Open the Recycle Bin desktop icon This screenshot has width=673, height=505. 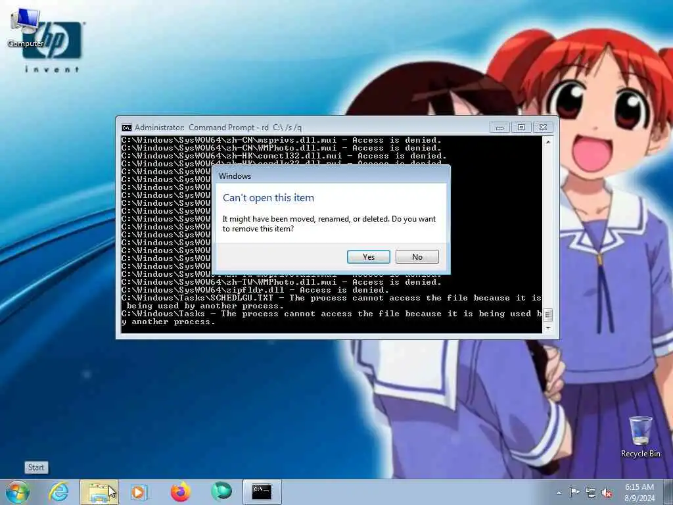point(640,437)
